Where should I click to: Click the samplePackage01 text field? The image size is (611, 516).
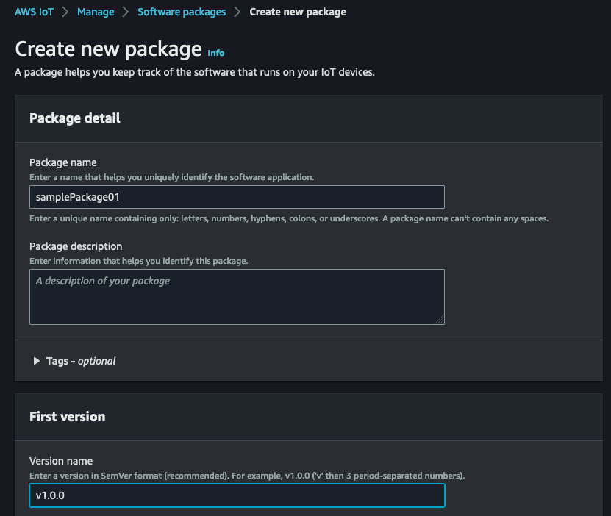(x=235, y=197)
